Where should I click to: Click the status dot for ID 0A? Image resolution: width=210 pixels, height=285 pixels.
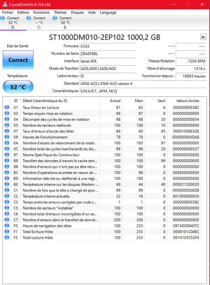(x=7, y=143)
